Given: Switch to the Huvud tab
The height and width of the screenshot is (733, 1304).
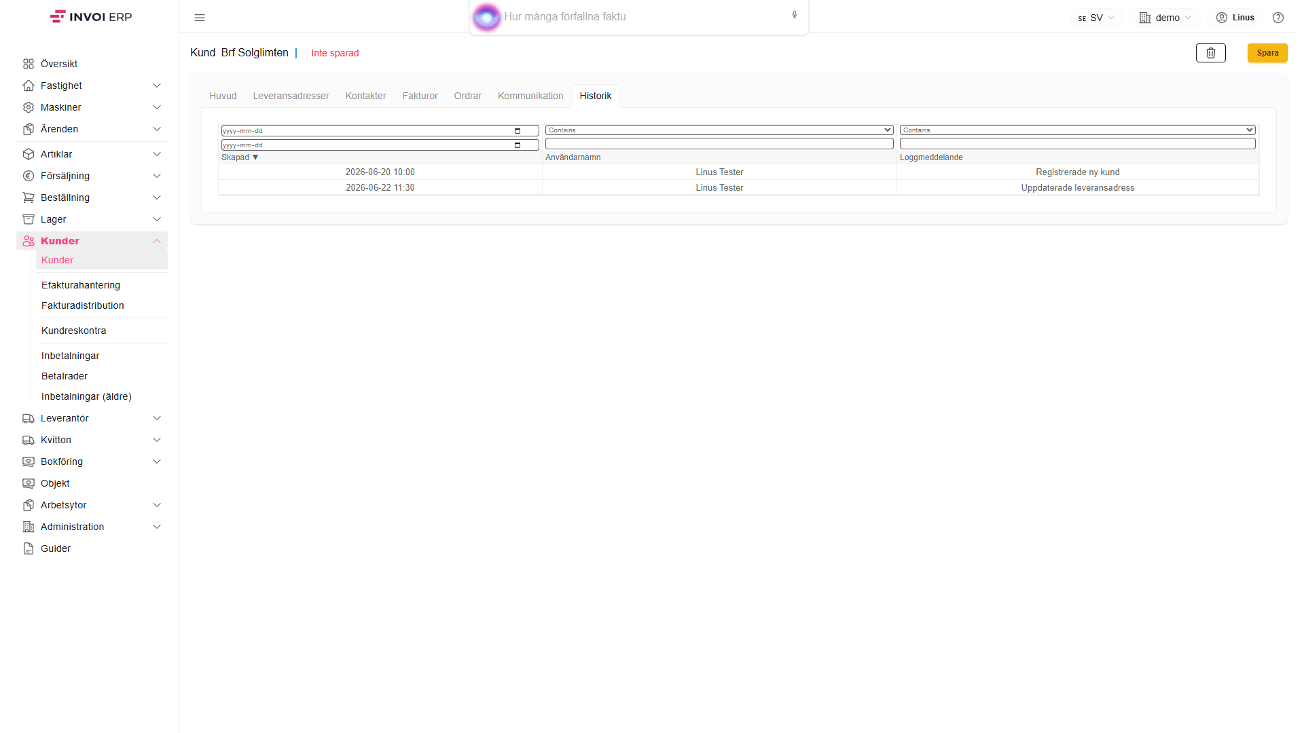Looking at the screenshot, I should (x=223, y=96).
